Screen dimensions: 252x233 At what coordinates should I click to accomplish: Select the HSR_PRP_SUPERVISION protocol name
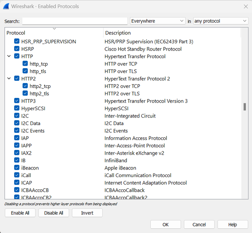pyautogui.click(x=49, y=42)
